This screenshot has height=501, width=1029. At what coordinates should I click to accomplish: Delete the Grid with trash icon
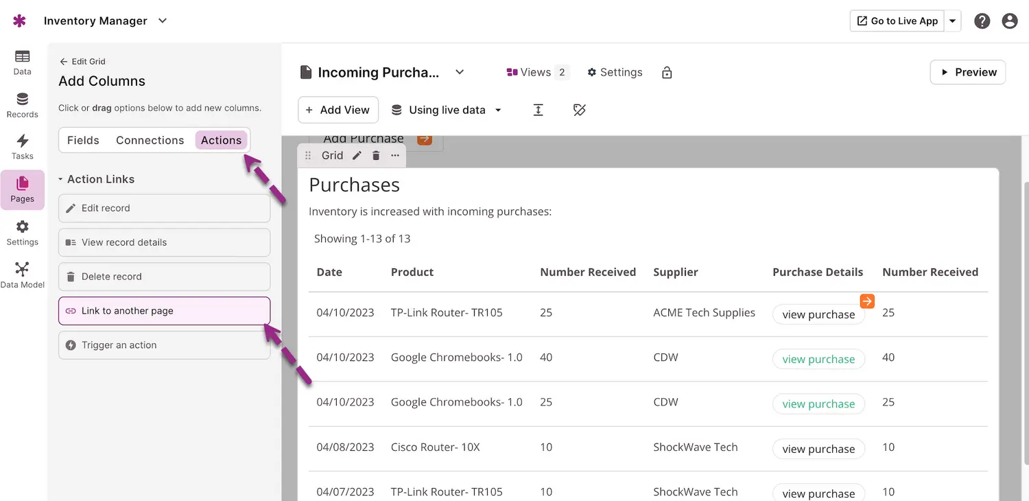coord(376,156)
